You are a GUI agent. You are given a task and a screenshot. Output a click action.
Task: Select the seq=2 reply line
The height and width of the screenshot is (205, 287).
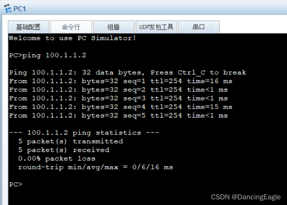118,90
